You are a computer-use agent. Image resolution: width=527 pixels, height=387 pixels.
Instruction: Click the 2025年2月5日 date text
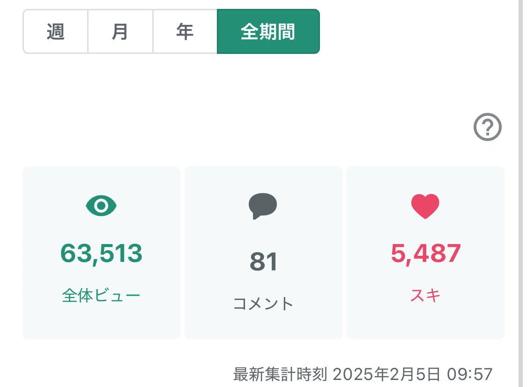pyautogui.click(x=386, y=374)
